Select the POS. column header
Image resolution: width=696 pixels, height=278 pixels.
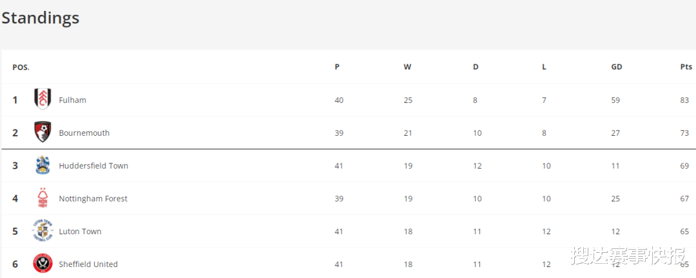[21, 68]
